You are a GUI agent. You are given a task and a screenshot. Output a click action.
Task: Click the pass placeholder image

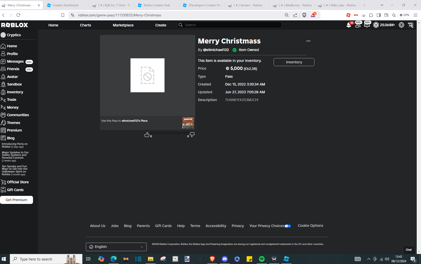[147, 75]
